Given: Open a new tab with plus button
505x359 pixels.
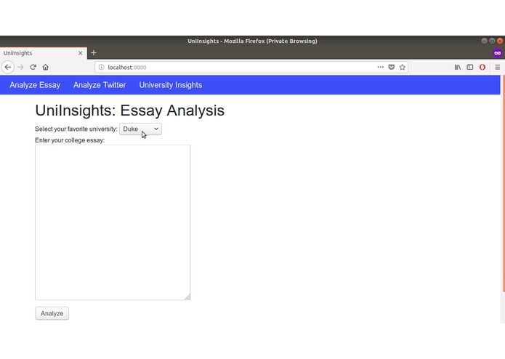Looking at the screenshot, I should point(94,53).
